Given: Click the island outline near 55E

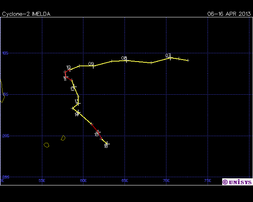Looking at the screenshot, I should click(46, 145).
